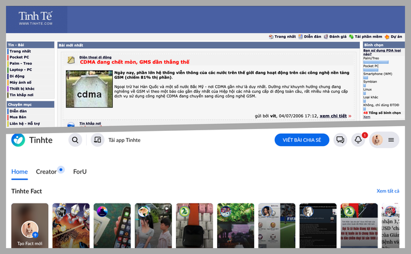Click the Tinh Tế classic logo
The height and width of the screenshot is (254, 411).
[x=35, y=18]
